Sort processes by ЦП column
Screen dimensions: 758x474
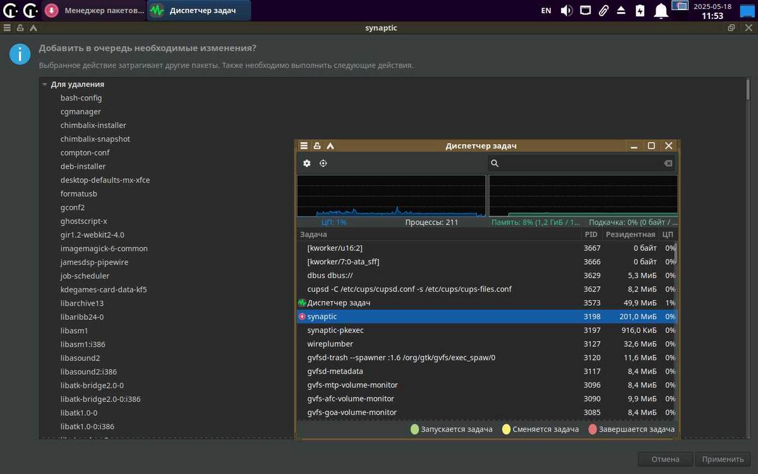coord(668,234)
